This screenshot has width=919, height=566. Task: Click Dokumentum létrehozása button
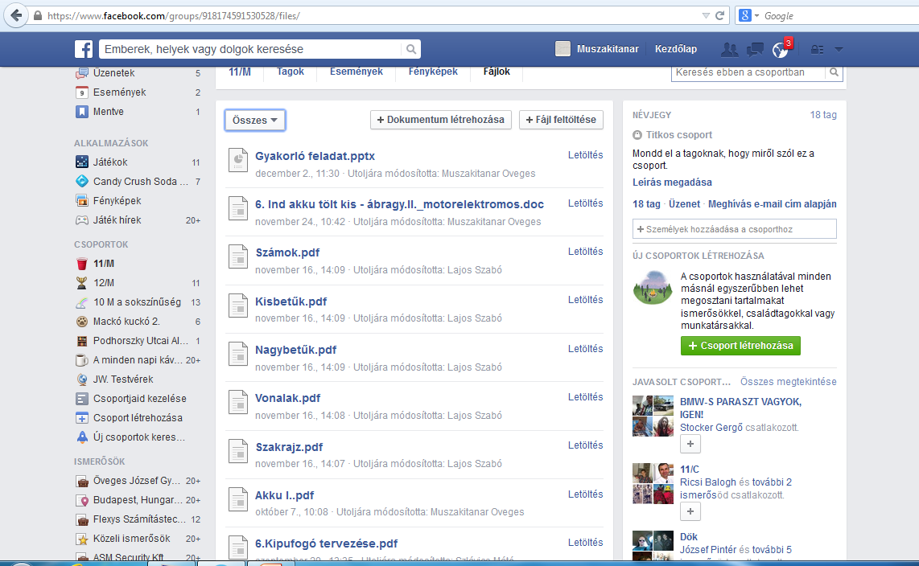(441, 120)
